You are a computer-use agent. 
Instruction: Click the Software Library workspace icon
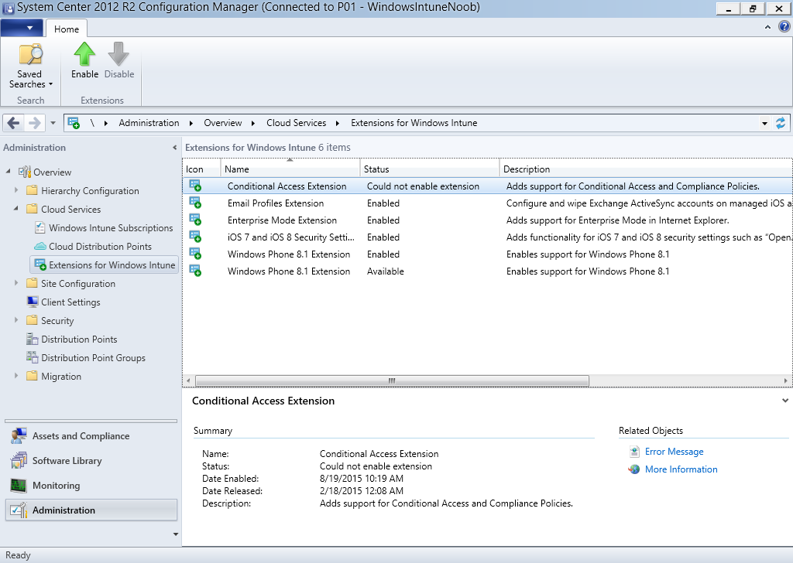coord(19,460)
